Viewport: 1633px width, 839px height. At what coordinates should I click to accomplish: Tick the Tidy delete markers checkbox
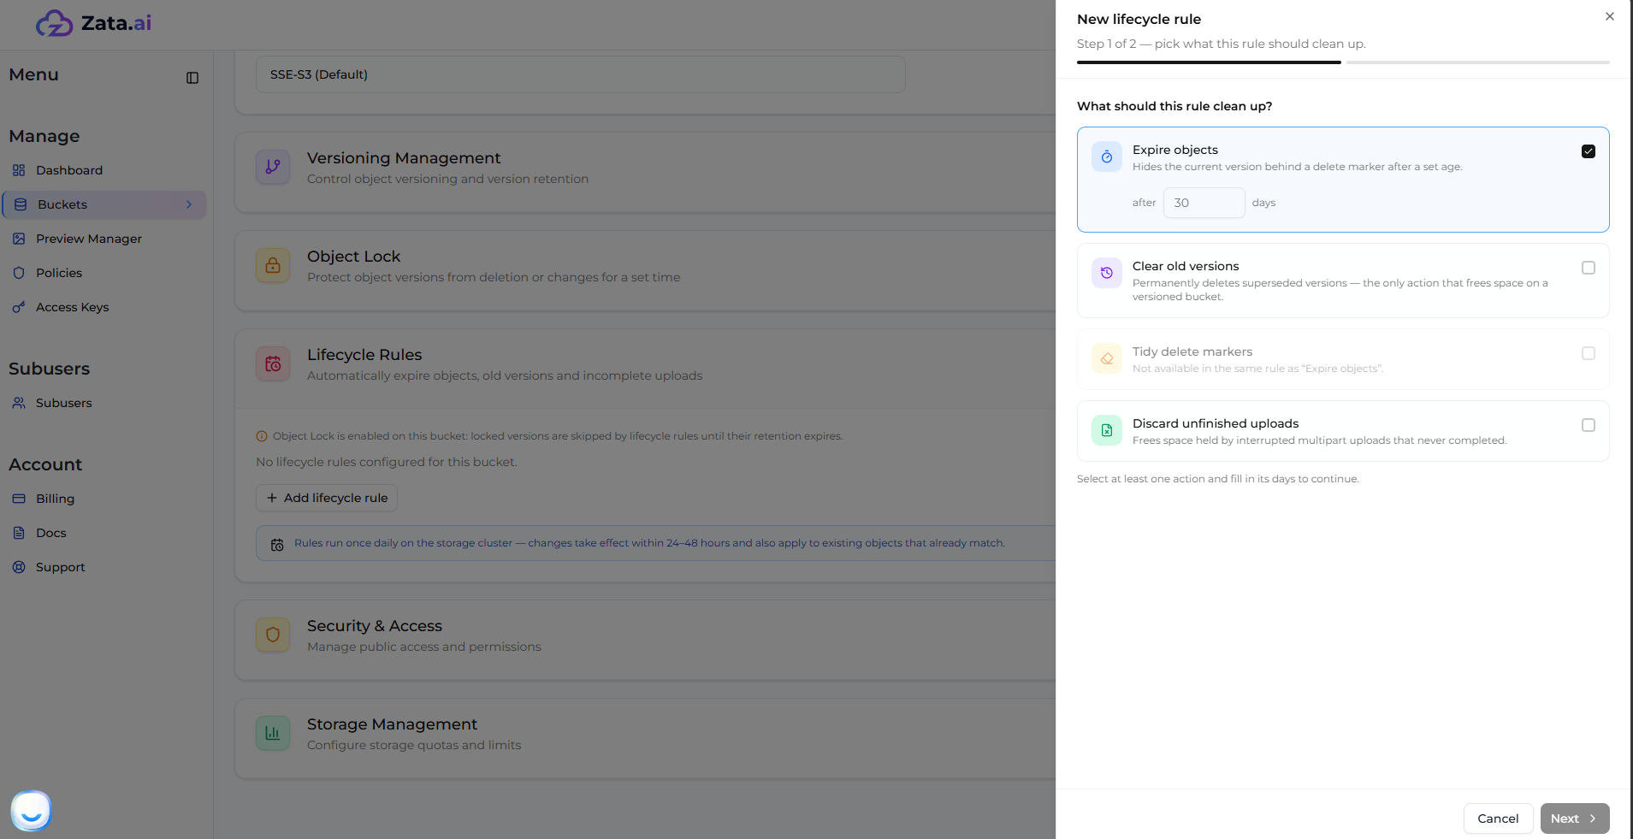pyautogui.click(x=1589, y=353)
